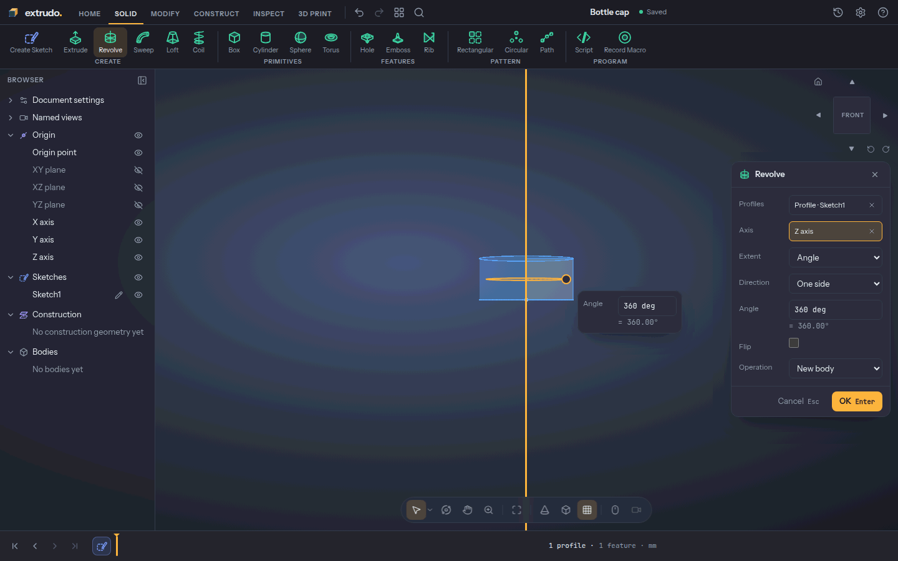Undo the last action
Screen dimensions: 898x561
[359, 12]
